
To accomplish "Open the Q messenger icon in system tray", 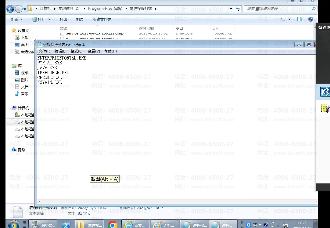I will click(248, 225).
